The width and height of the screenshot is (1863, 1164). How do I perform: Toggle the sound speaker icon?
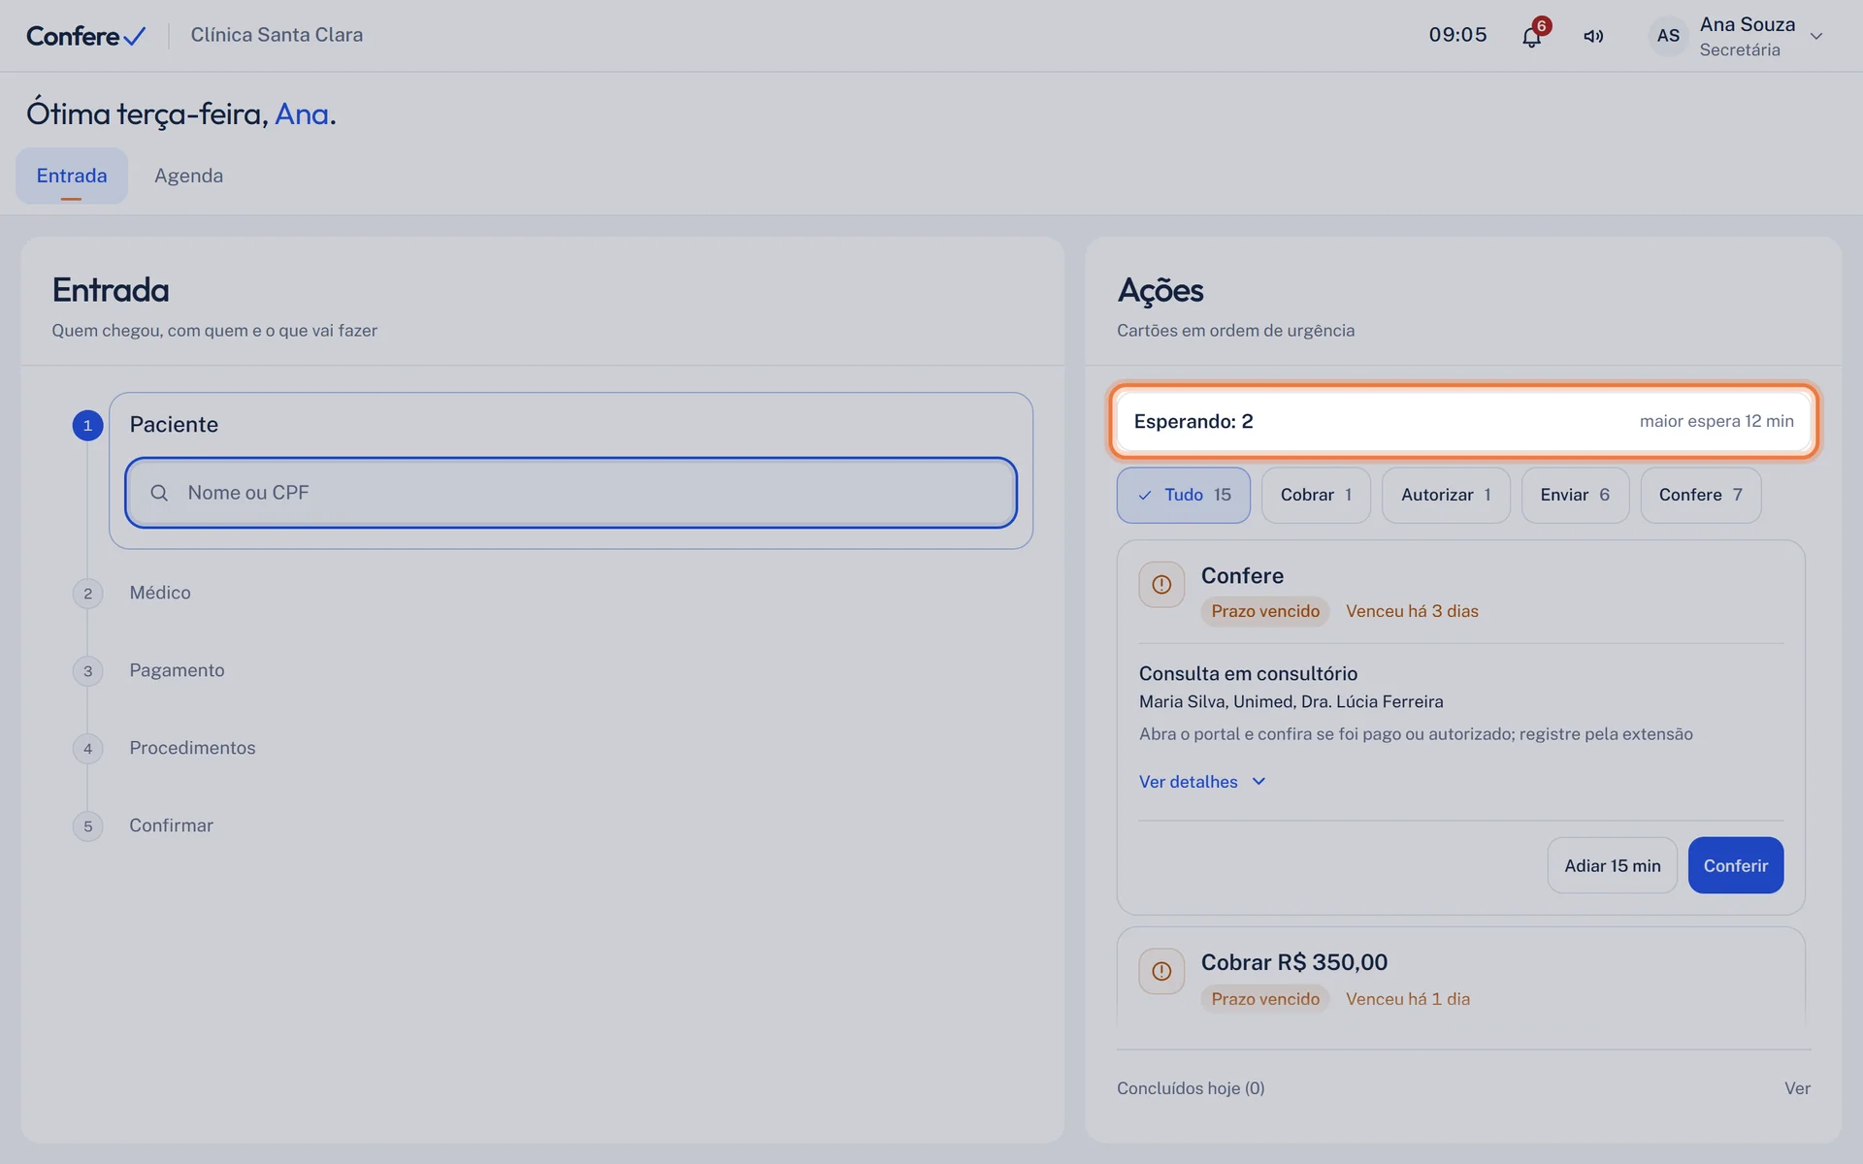coord(1593,36)
